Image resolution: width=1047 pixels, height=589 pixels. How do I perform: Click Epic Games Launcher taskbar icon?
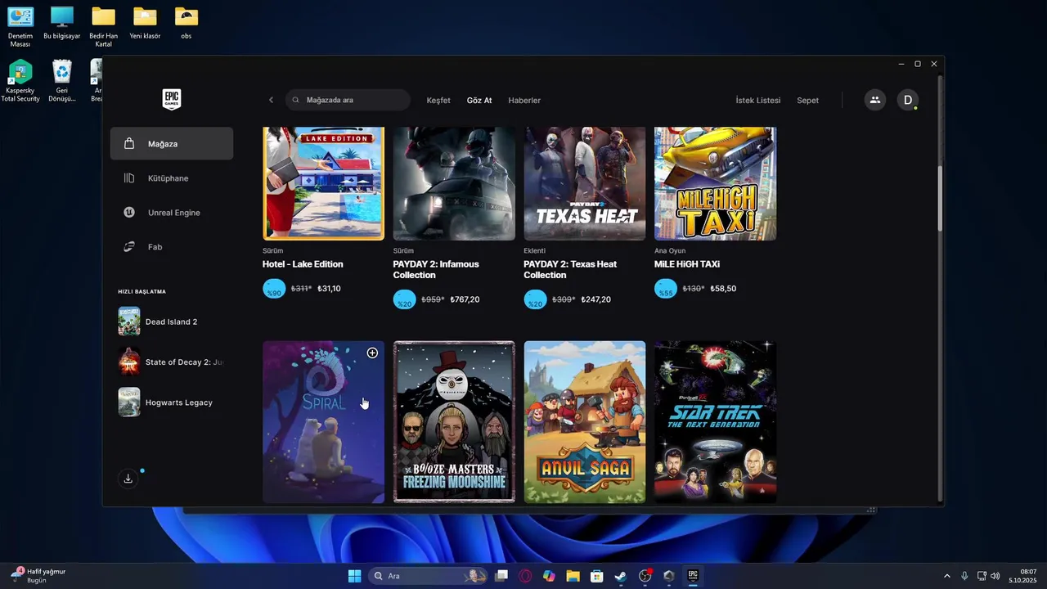pos(693,576)
